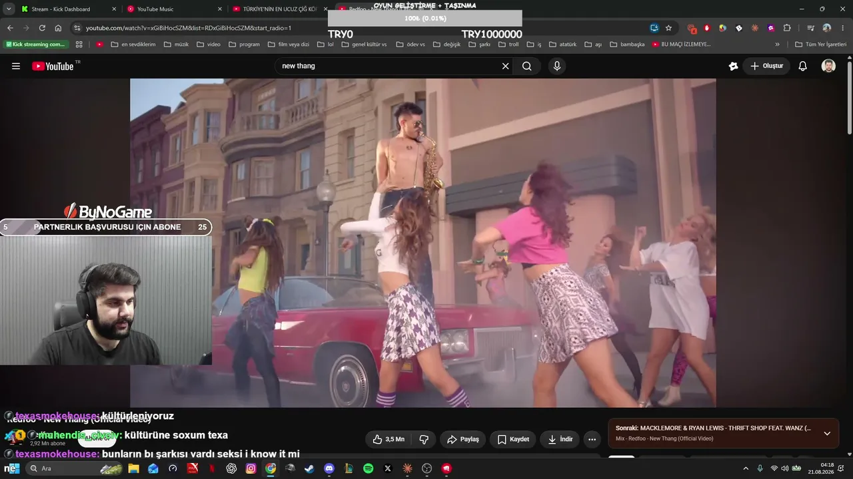This screenshot has height=479, width=853.
Task: Open 'BU MAÇI İZLEMEYE...' bookmark
Action: (x=682, y=45)
